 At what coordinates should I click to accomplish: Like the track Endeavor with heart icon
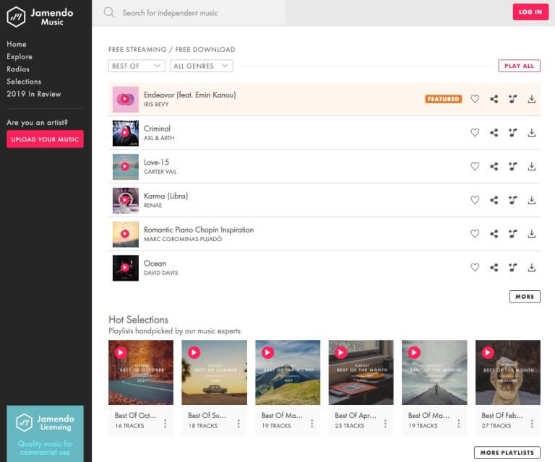tap(475, 99)
